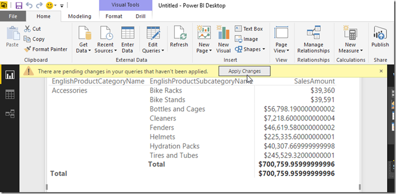Switch to Relationships view in sidebar

coord(10,114)
